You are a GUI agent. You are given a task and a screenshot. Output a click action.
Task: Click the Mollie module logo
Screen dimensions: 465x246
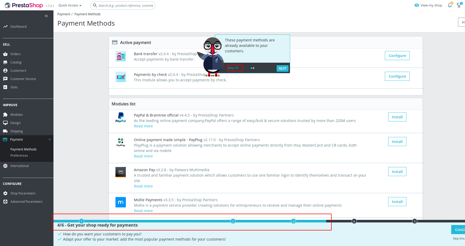pyautogui.click(x=121, y=202)
